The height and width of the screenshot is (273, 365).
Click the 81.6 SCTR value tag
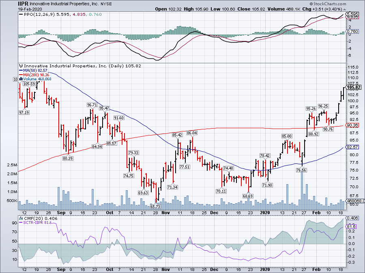click(351, 226)
